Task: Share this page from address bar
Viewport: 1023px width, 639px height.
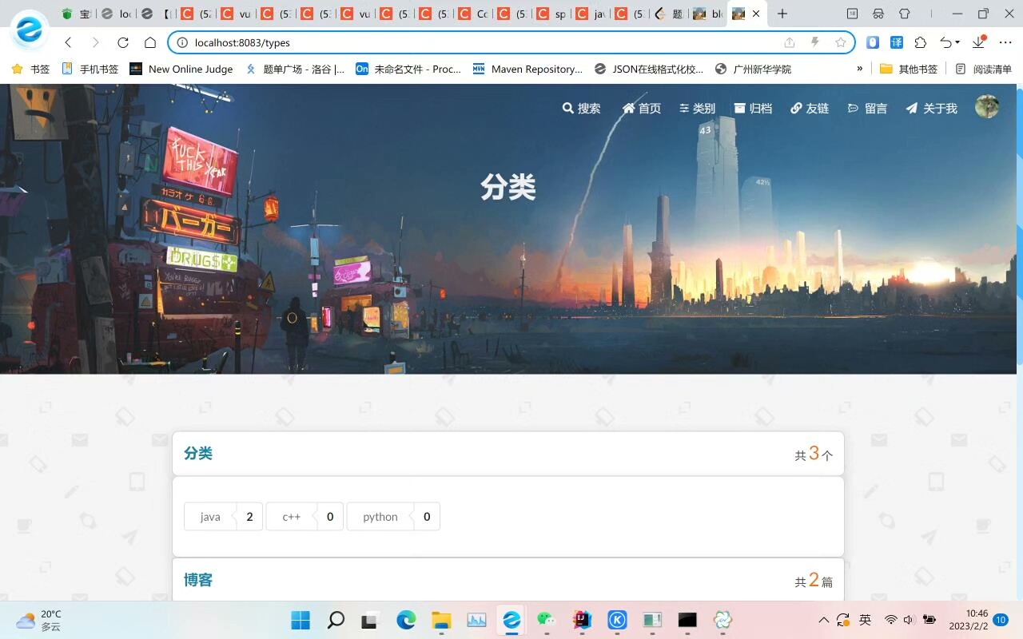Action: click(x=790, y=42)
